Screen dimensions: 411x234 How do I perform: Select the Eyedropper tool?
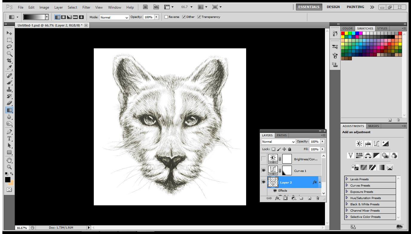10,68
